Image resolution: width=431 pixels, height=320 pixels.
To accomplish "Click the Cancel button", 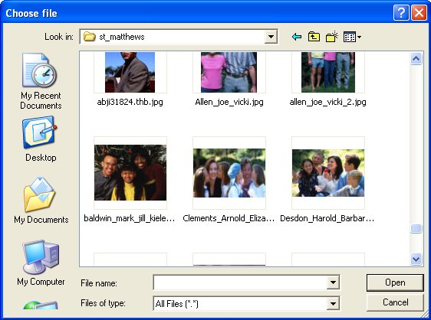I will (x=395, y=302).
